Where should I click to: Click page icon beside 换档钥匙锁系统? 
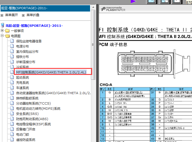pyautogui.click(x=12, y=98)
